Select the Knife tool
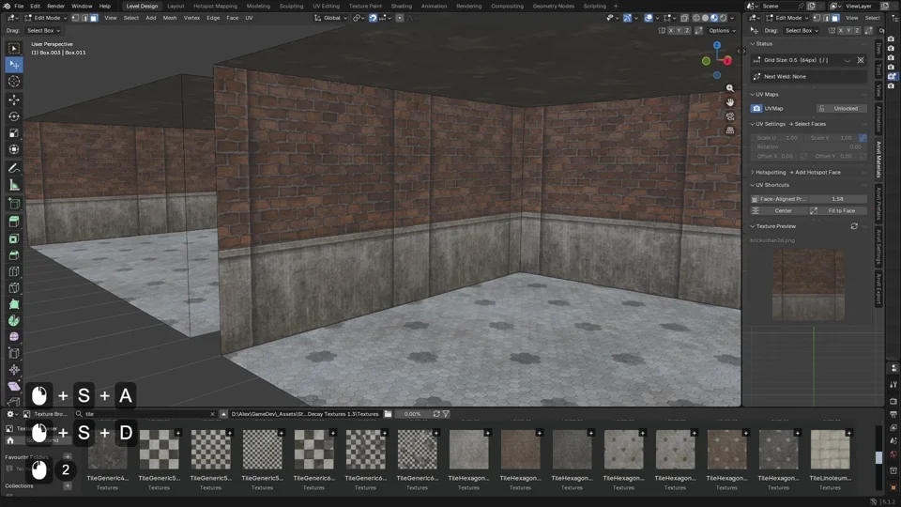This screenshot has height=507, width=901. click(14, 288)
